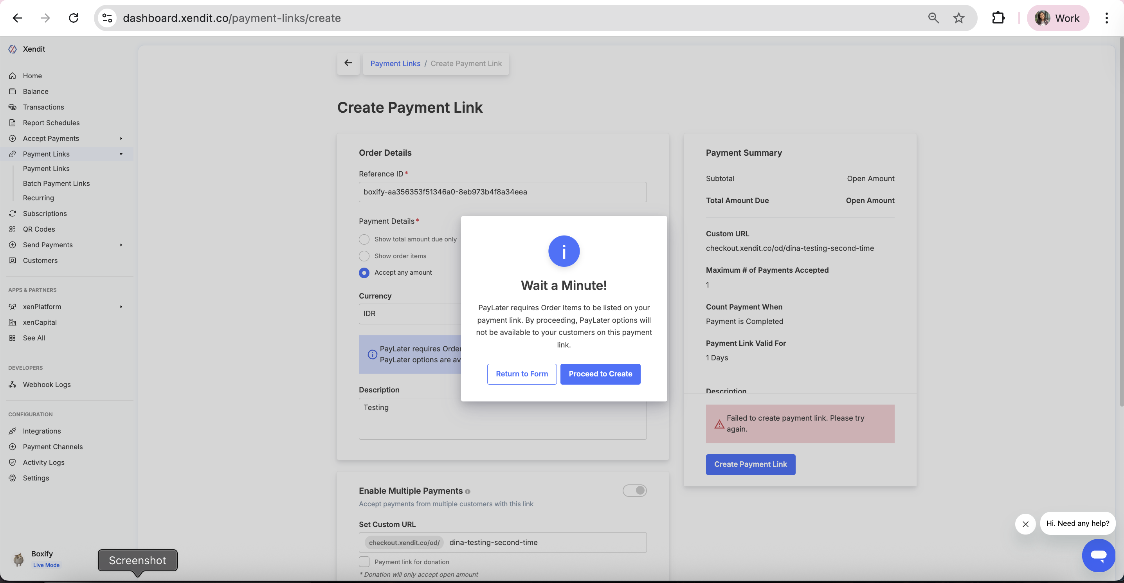Click the back arrow beside the breadcrumb
Image resolution: width=1124 pixels, height=583 pixels.
click(x=348, y=63)
